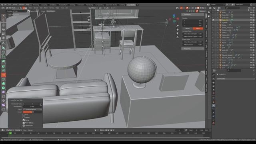This screenshot has width=256, height=144.
Task: Click the green current frame marker in timeline
Action: click(x=10, y=133)
